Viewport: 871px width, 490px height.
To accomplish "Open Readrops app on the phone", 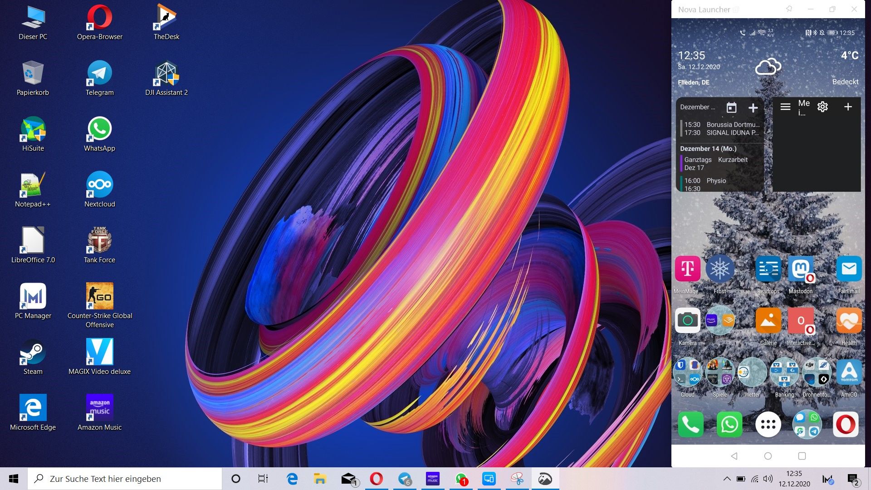I will [768, 274].
